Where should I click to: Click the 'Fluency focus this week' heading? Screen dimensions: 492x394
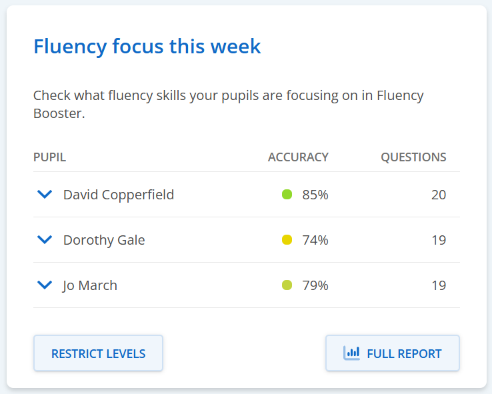coord(147,47)
